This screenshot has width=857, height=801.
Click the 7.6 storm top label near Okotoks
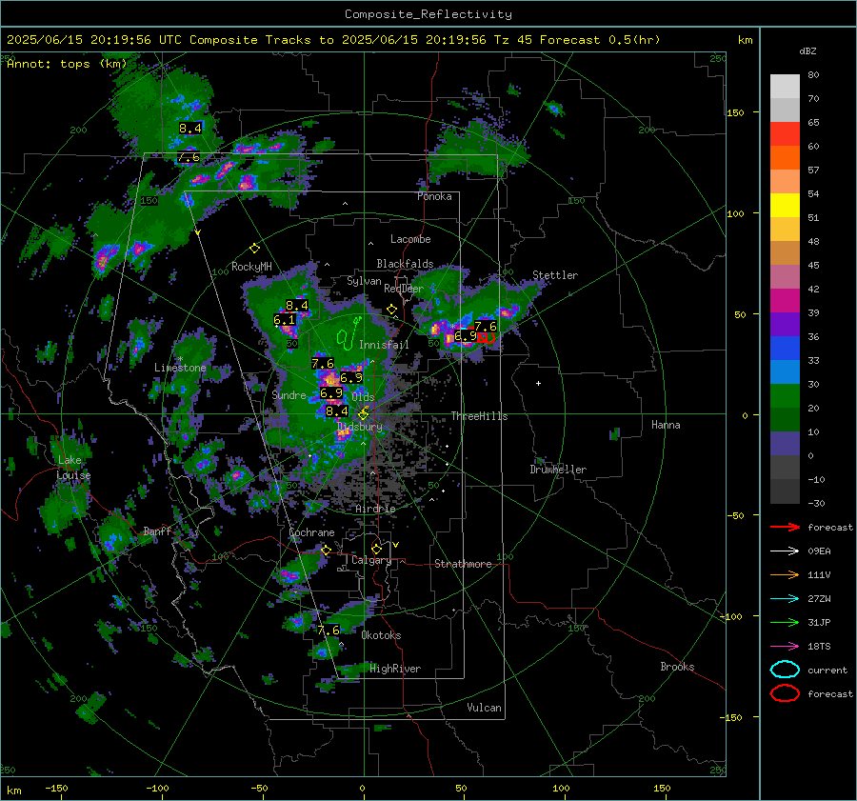(x=329, y=630)
